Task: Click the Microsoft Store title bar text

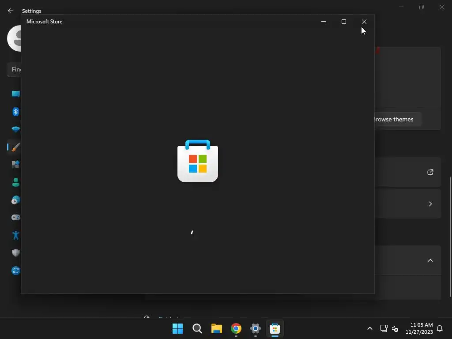Action: 45,22
